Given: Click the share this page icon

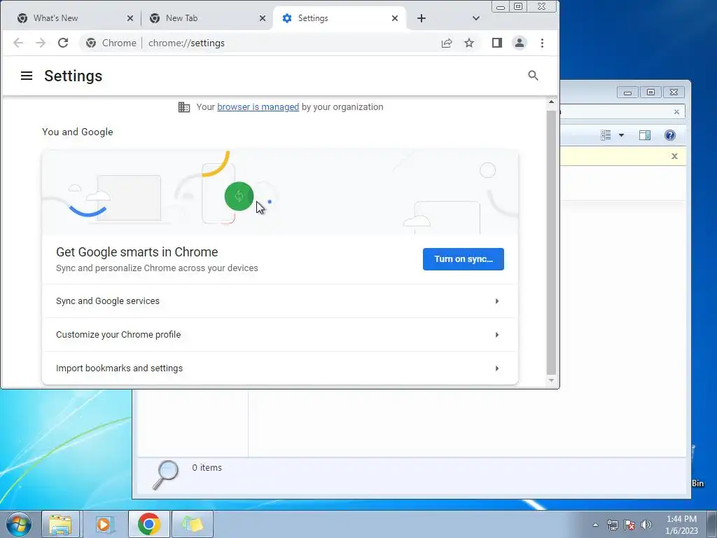Looking at the screenshot, I should [446, 43].
